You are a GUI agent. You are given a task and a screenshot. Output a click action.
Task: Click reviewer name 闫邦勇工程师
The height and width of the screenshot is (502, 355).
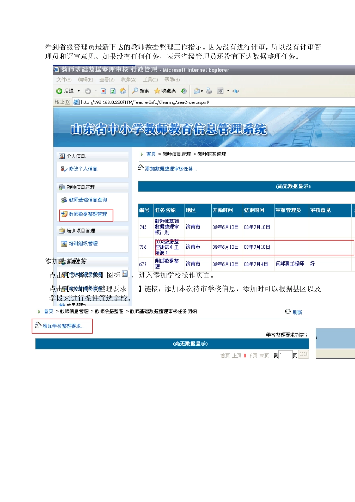click(x=290, y=264)
